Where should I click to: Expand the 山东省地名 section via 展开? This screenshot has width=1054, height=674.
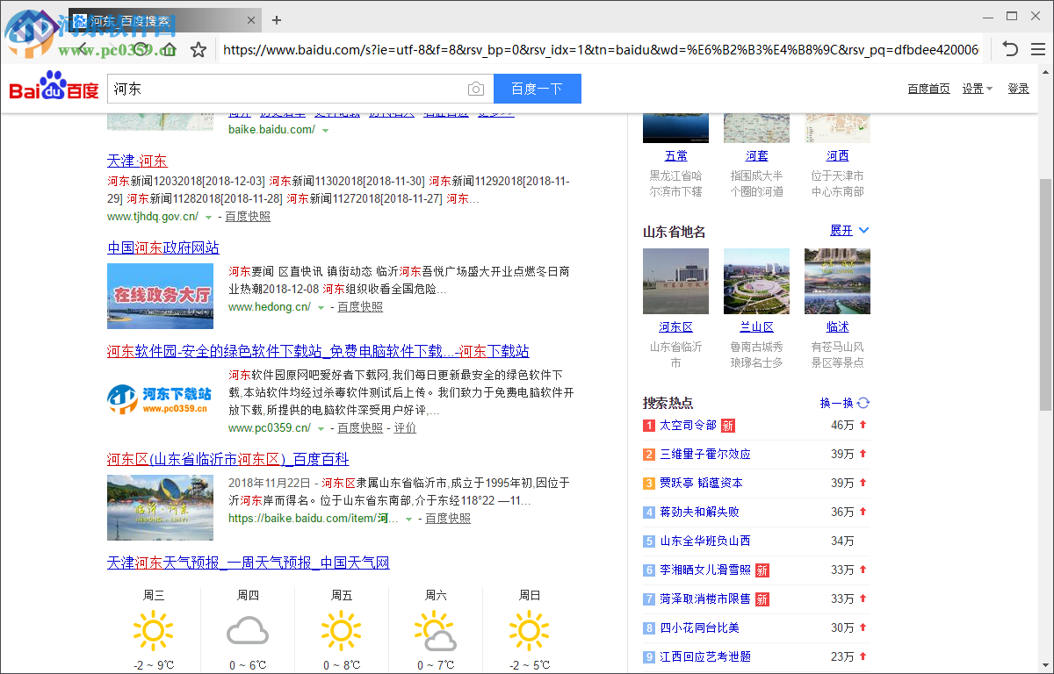[x=848, y=231]
